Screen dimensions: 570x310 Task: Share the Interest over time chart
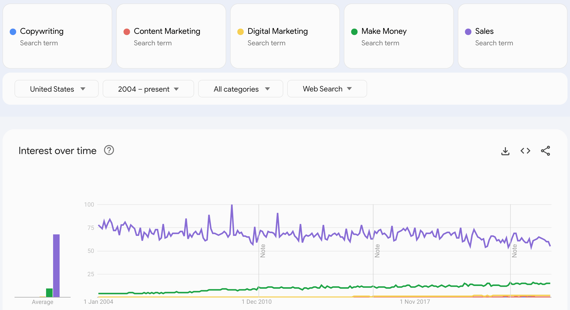pos(545,151)
